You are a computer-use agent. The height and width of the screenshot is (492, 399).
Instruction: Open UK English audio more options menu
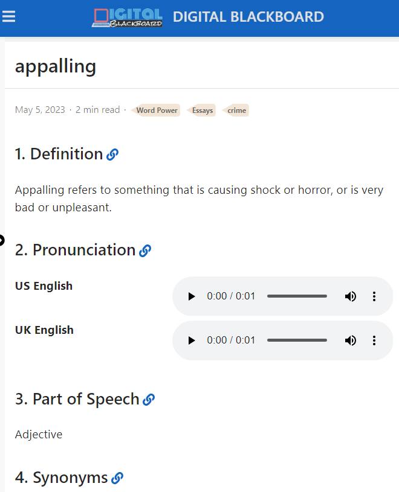[374, 340]
